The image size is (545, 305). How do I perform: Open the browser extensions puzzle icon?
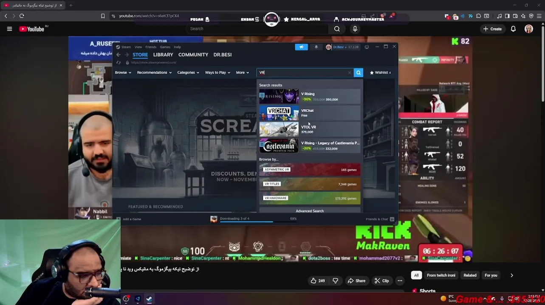click(x=478, y=16)
